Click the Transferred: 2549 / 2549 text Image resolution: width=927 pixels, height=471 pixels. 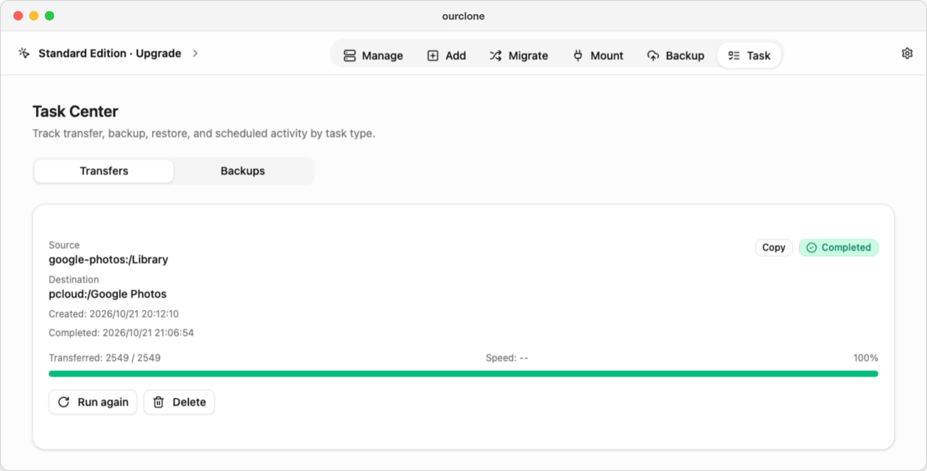[x=105, y=358]
